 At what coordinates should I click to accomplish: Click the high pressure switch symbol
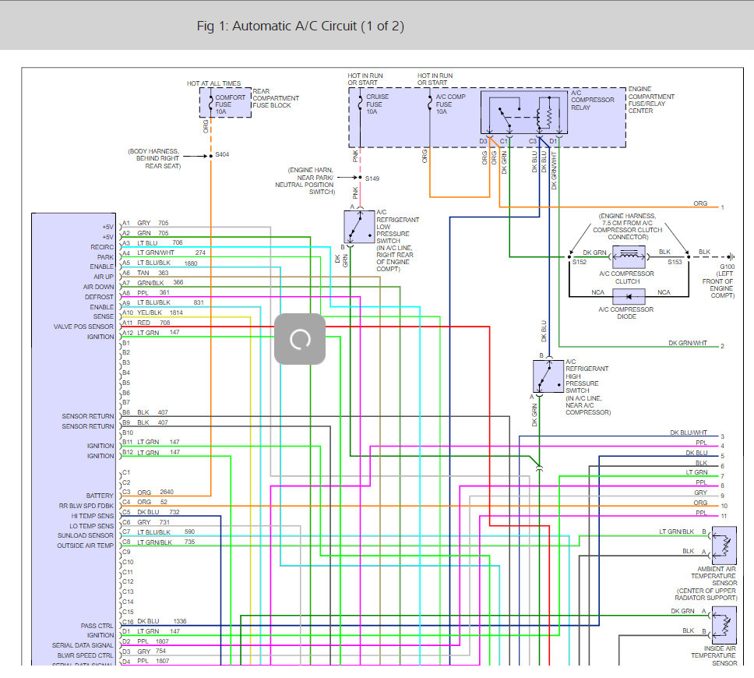tap(548, 376)
